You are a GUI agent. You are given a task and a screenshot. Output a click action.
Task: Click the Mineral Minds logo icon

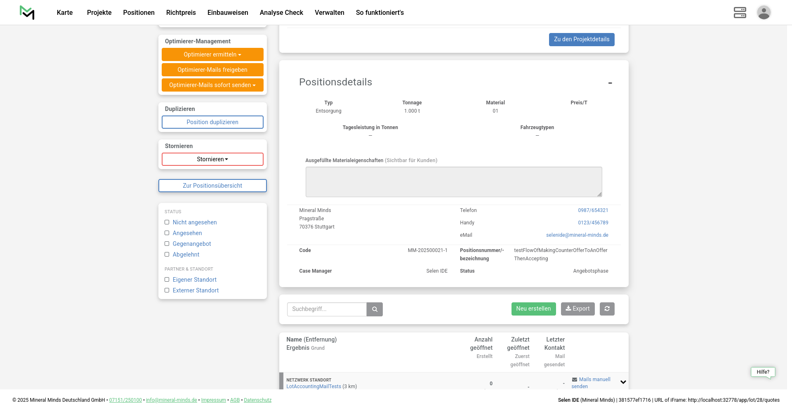[27, 12]
